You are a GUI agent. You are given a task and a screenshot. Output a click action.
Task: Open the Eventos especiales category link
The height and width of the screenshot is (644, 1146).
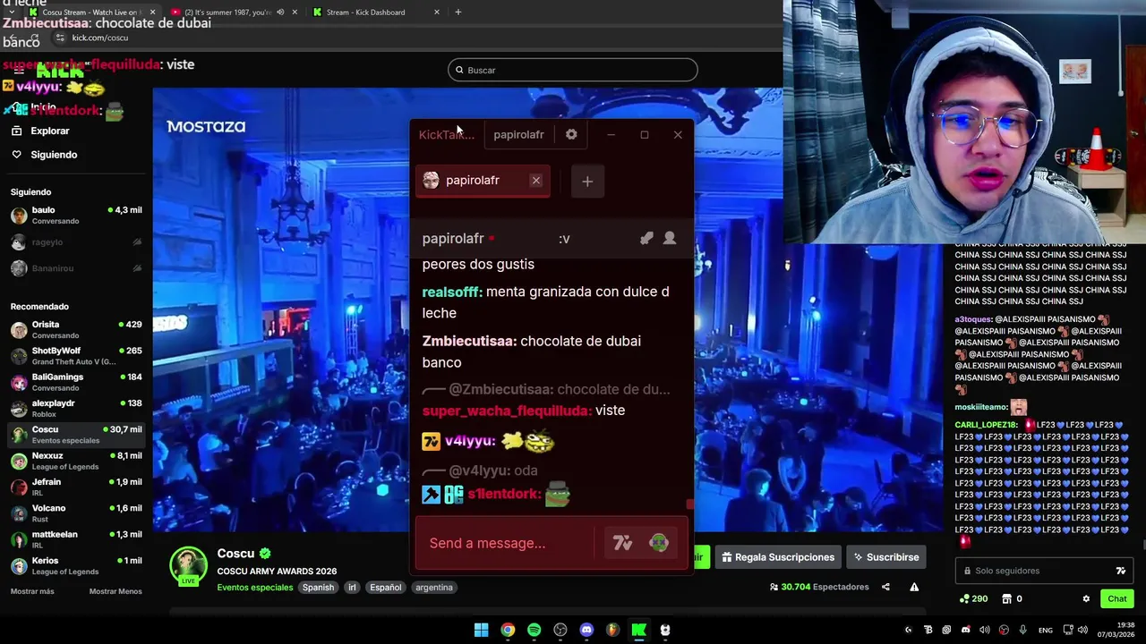pyautogui.click(x=254, y=588)
